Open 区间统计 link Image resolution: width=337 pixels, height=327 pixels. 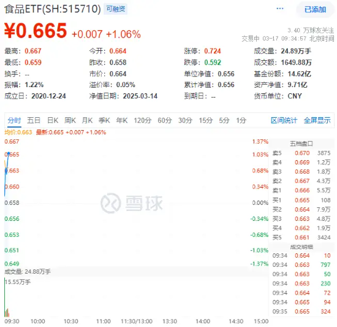[284, 120]
